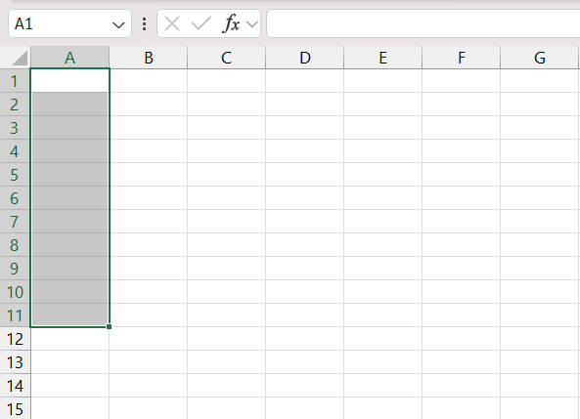Select row 5 header
The height and width of the screenshot is (419, 580).
coord(15,175)
